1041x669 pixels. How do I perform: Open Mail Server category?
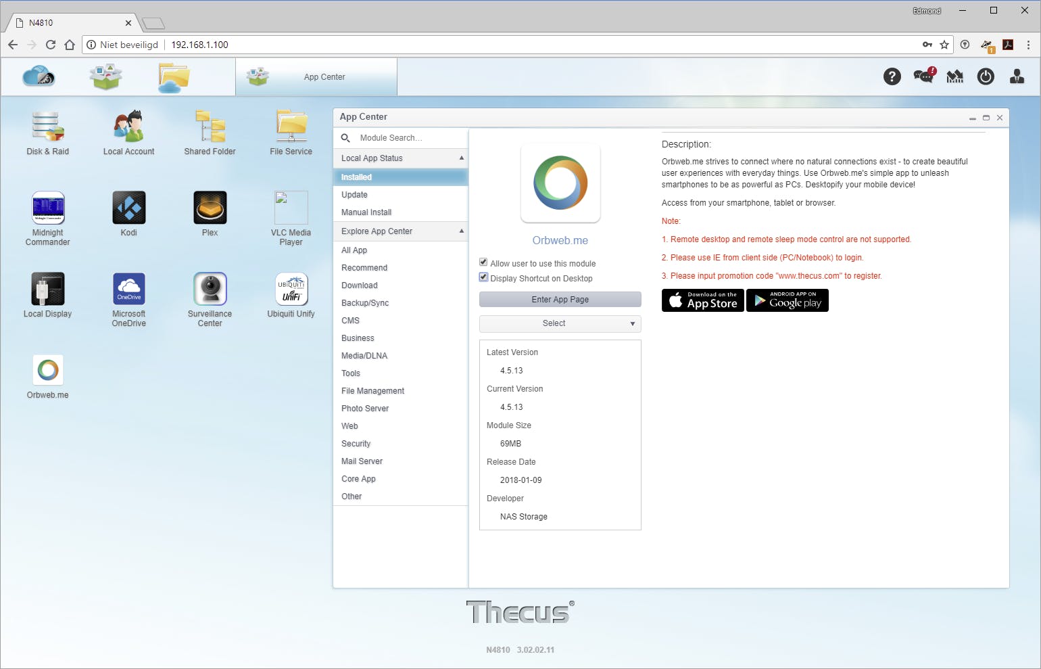point(400,461)
